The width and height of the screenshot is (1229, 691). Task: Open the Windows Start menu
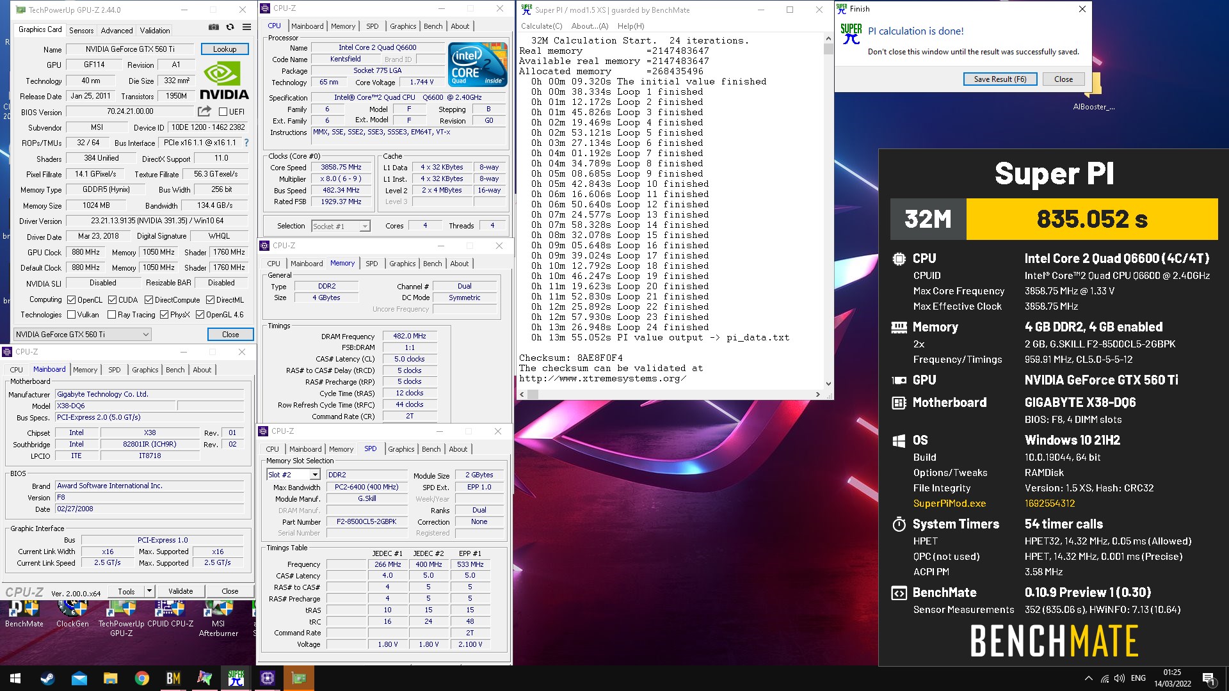click(x=15, y=678)
